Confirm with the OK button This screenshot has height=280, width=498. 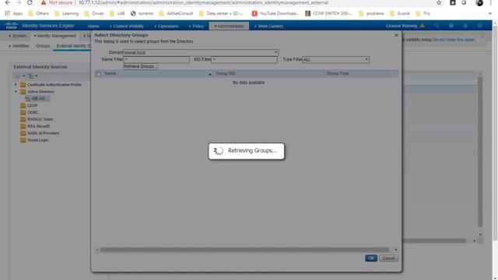[371, 258]
